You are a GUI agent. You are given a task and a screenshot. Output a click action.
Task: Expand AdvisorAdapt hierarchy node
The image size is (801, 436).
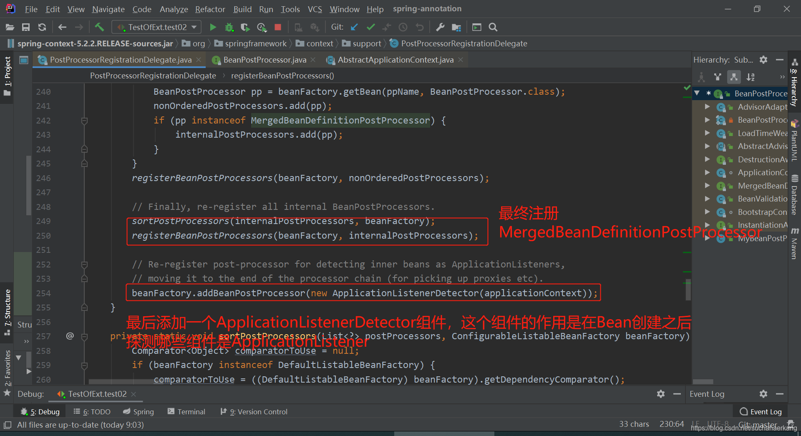(707, 107)
